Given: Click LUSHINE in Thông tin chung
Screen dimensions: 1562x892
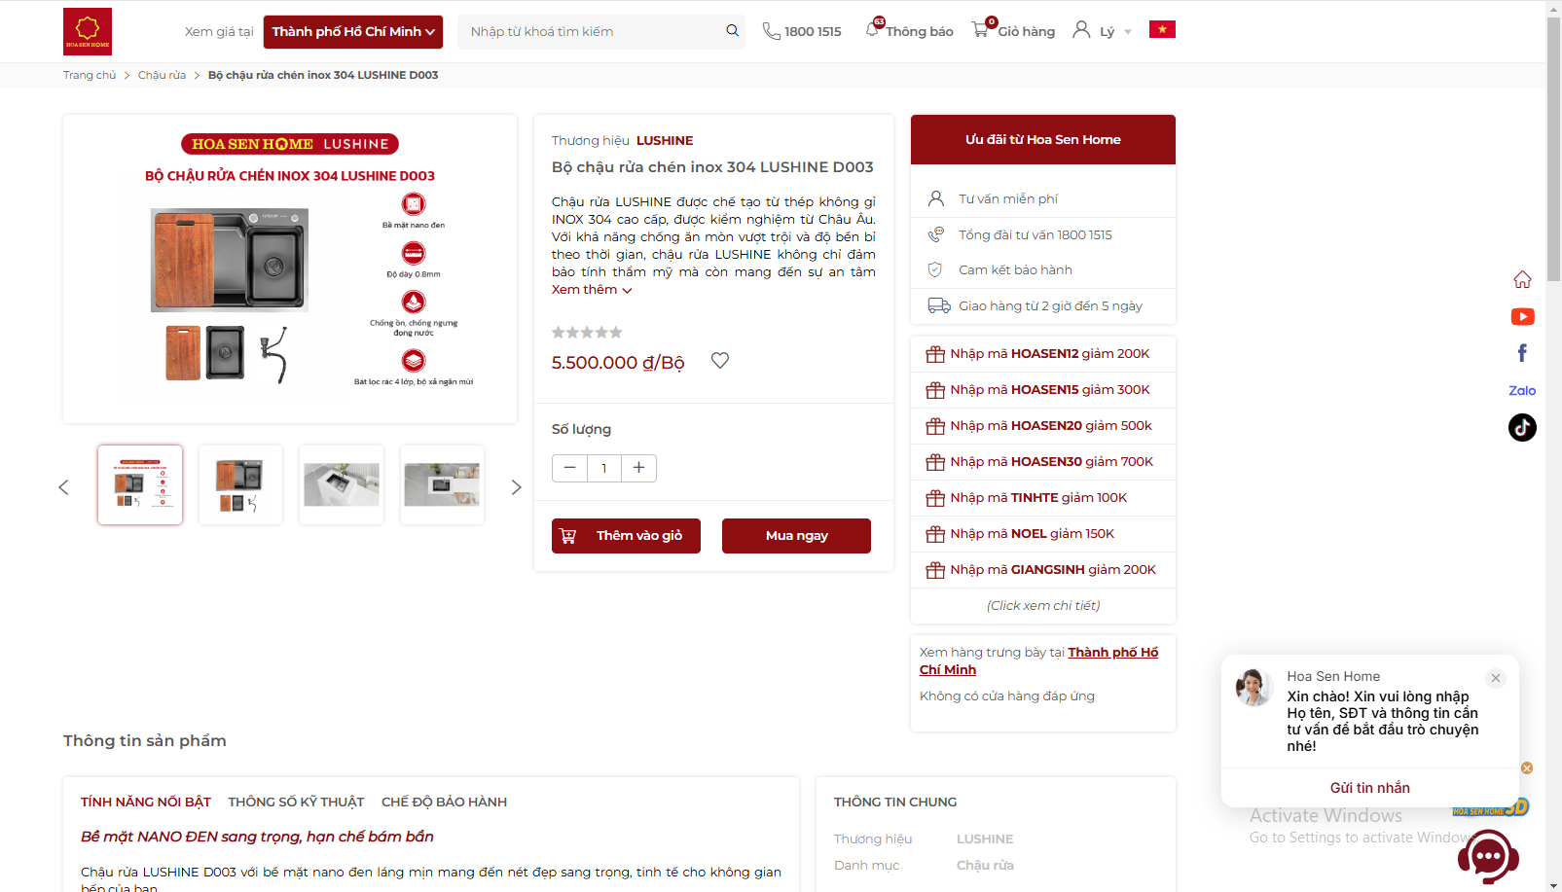Looking at the screenshot, I should pyautogui.click(x=985, y=839).
